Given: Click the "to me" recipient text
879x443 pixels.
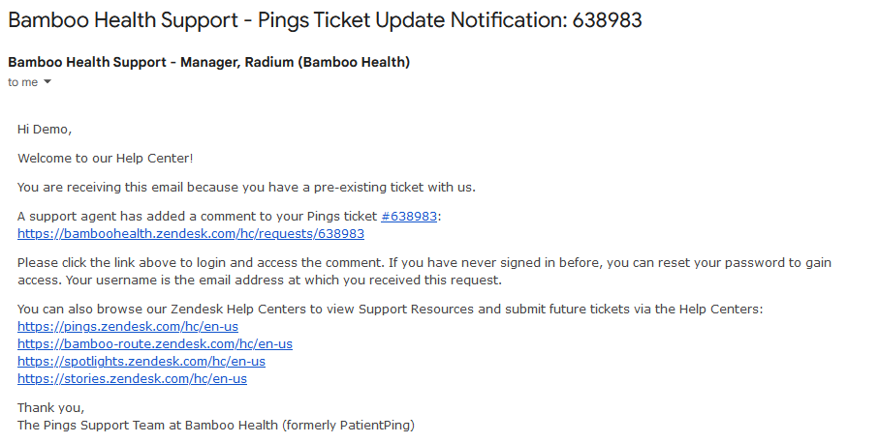Looking at the screenshot, I should pyautogui.click(x=23, y=82).
